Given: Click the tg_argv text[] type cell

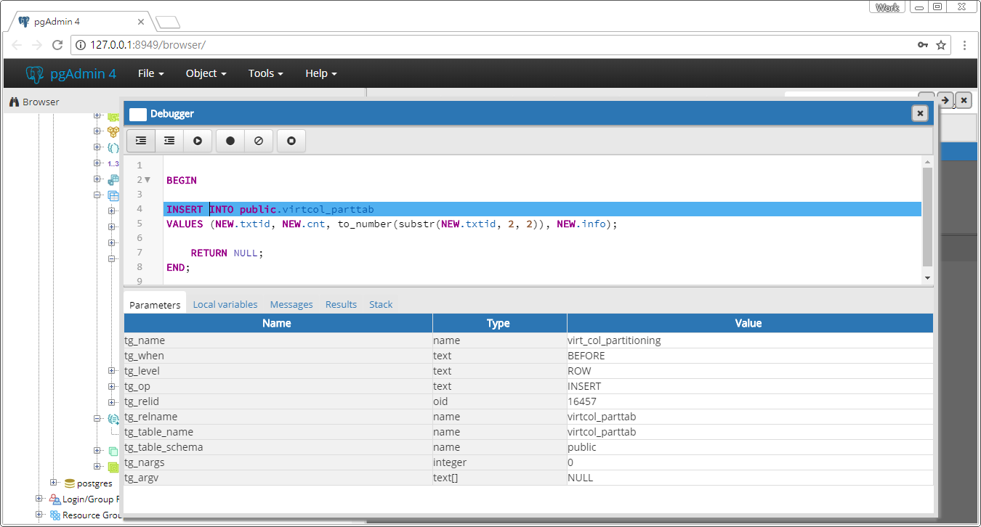Looking at the screenshot, I should click(x=500, y=478).
